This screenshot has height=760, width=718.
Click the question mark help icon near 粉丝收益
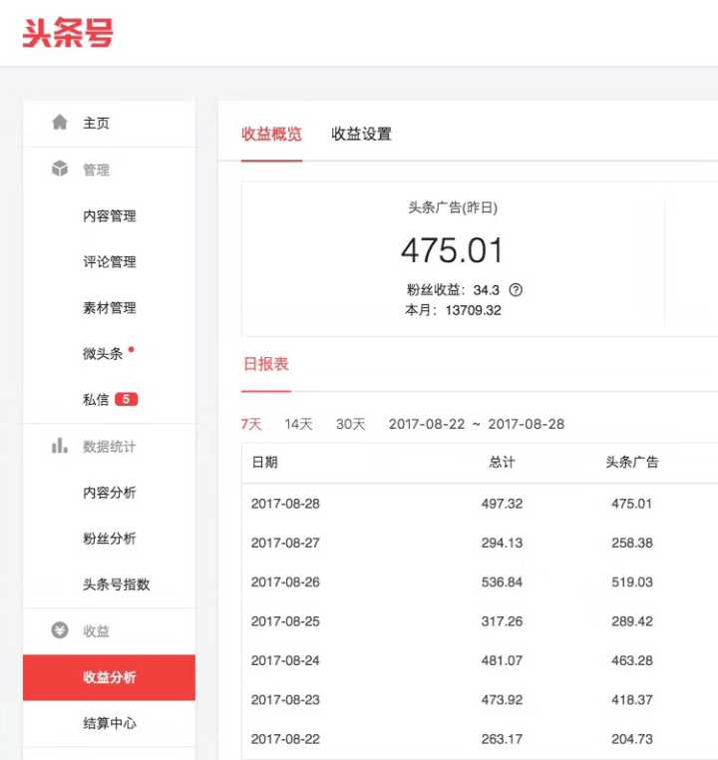pyautogui.click(x=516, y=290)
